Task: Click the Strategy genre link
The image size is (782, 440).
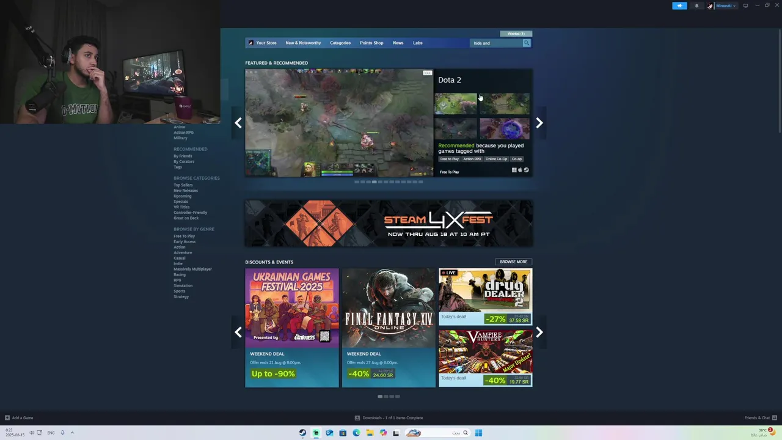Action: click(181, 296)
